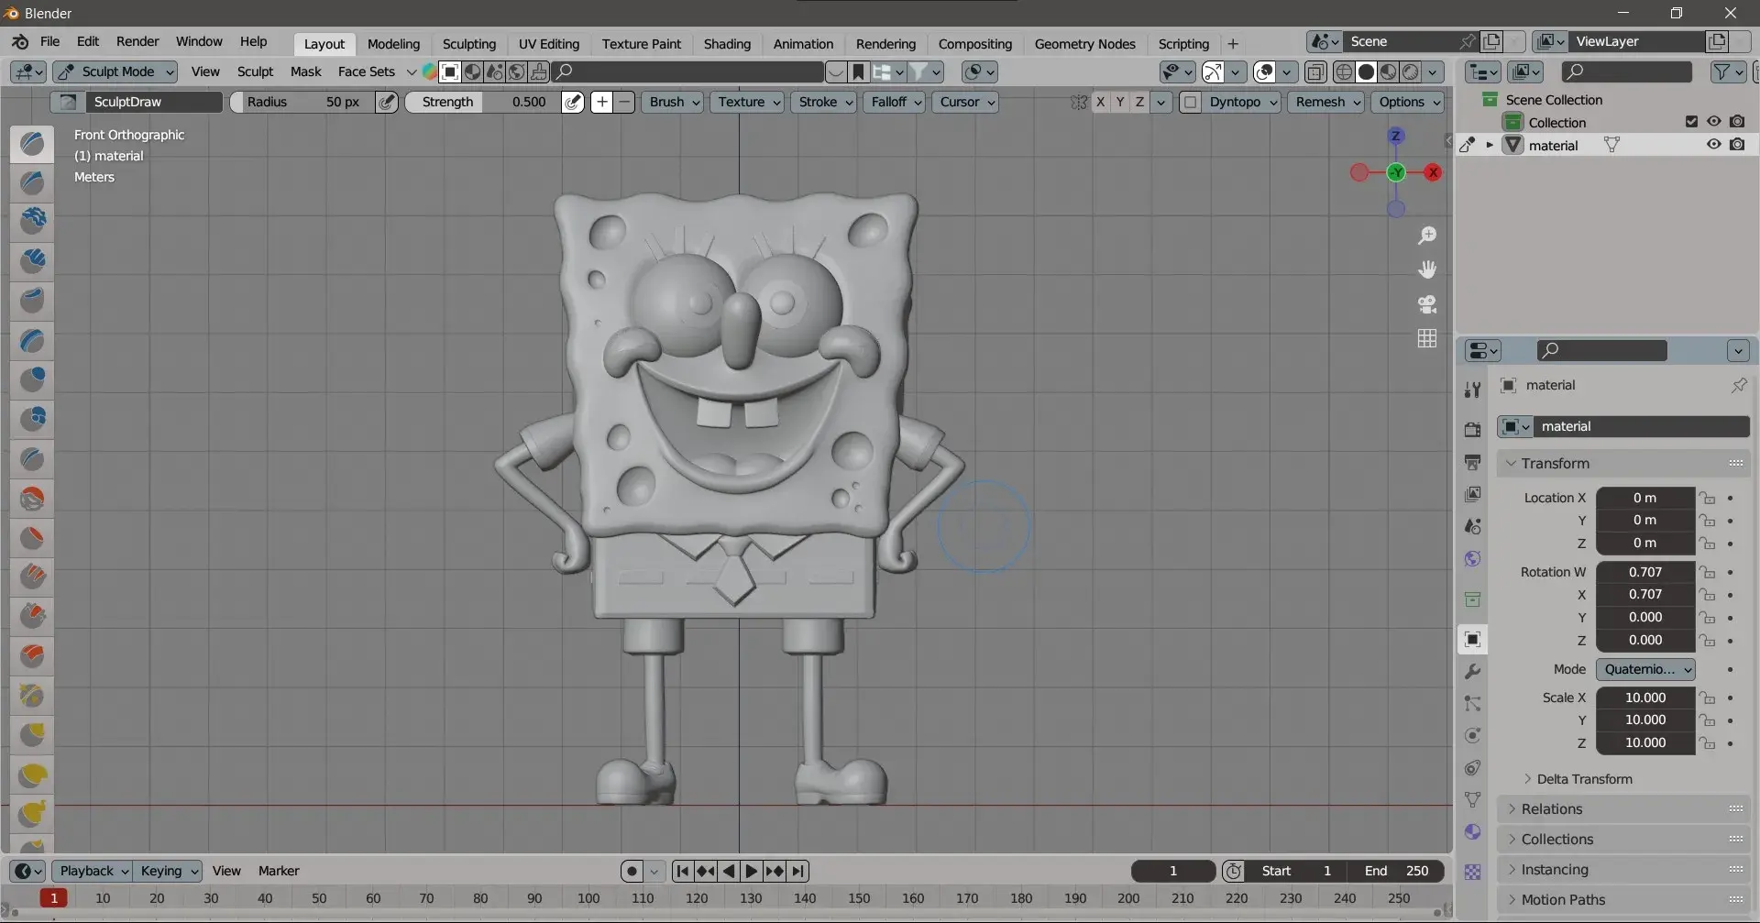Viewport: 1760px width, 923px height.
Task: Open the Face Sets menu
Action: pos(366,71)
